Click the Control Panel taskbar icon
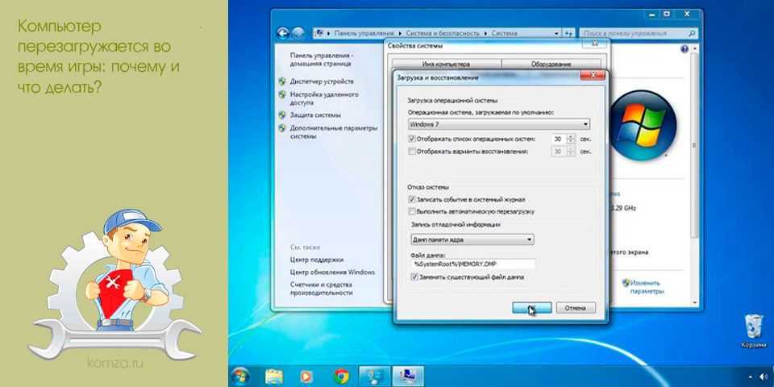774x387 pixels. 373,377
